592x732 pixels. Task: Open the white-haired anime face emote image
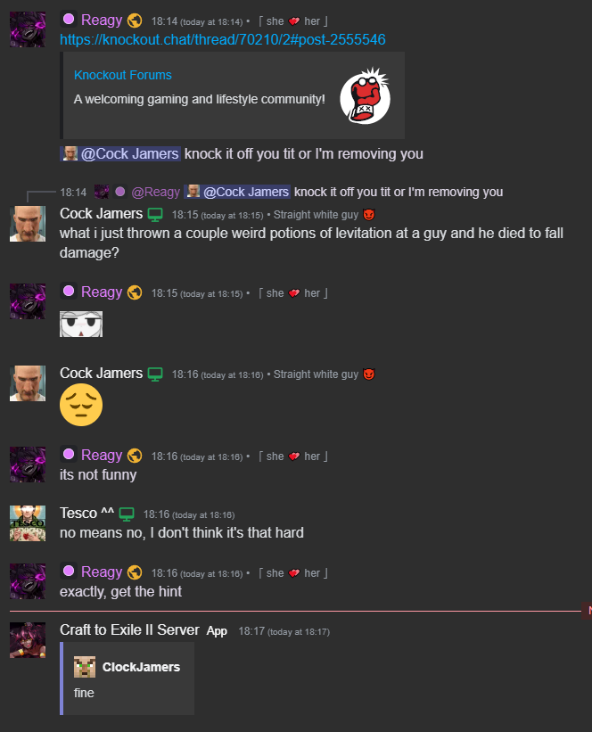81,324
